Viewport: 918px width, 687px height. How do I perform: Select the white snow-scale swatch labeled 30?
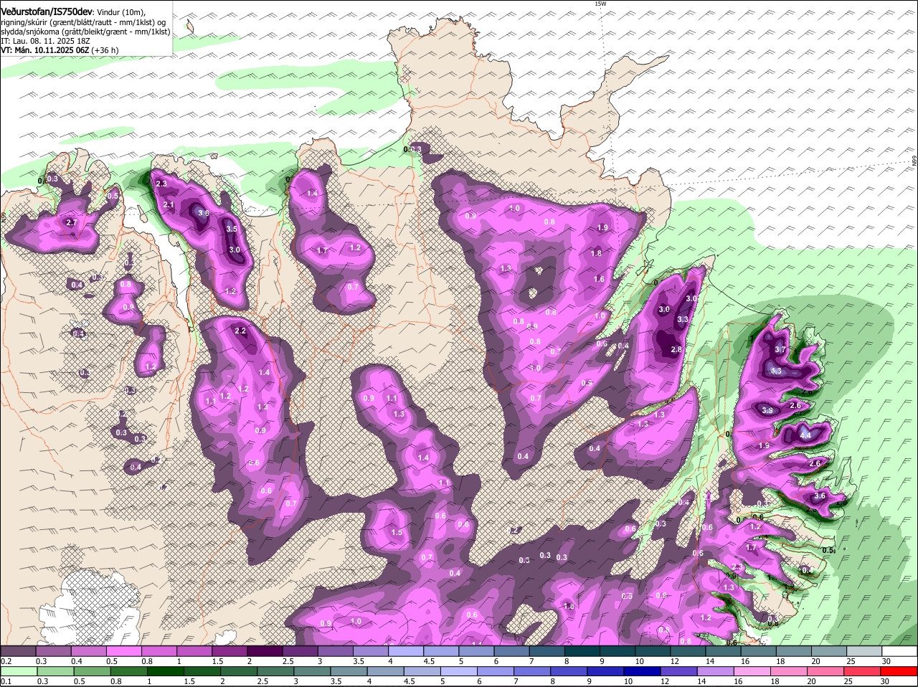[900, 651]
